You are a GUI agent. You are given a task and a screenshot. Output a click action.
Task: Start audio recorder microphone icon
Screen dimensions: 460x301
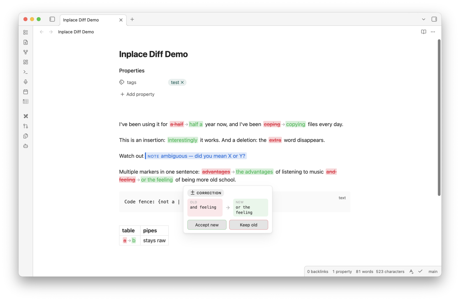(x=26, y=82)
